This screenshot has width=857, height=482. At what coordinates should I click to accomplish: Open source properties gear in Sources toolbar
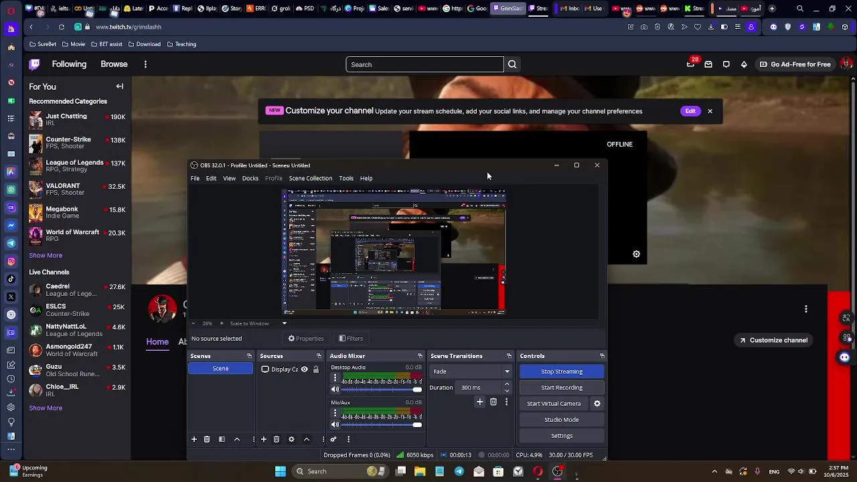pyautogui.click(x=291, y=439)
